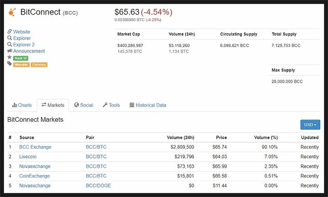The height and width of the screenshot is (197, 328).
Task: Click the Source column header
Action: pos(27,138)
